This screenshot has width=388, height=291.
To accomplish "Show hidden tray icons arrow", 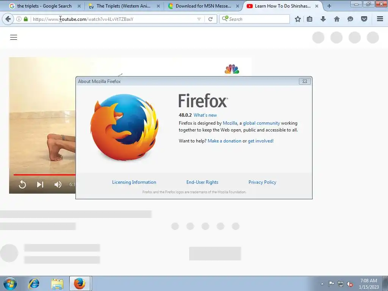I will (x=322, y=284).
